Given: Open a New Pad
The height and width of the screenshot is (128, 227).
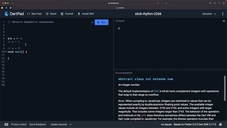Looking at the screenshot, I should (x=34, y=14).
